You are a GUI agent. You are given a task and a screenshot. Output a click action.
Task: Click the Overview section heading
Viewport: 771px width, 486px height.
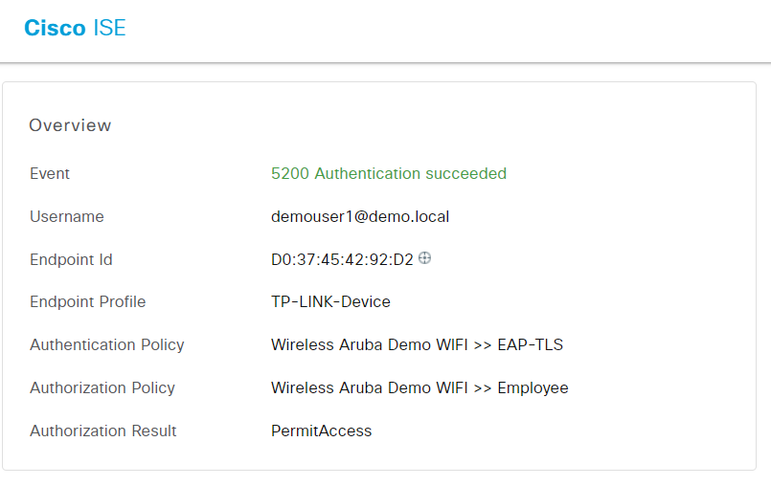(70, 125)
